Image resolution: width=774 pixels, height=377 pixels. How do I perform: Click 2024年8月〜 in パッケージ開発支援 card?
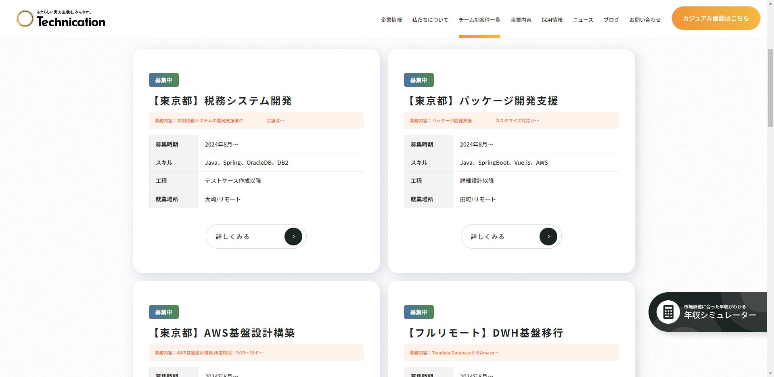pos(477,145)
